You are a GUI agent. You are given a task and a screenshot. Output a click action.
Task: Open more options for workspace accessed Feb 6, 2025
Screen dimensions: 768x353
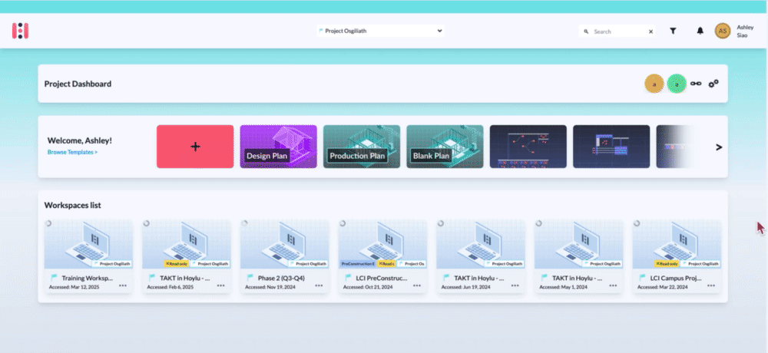(x=221, y=285)
